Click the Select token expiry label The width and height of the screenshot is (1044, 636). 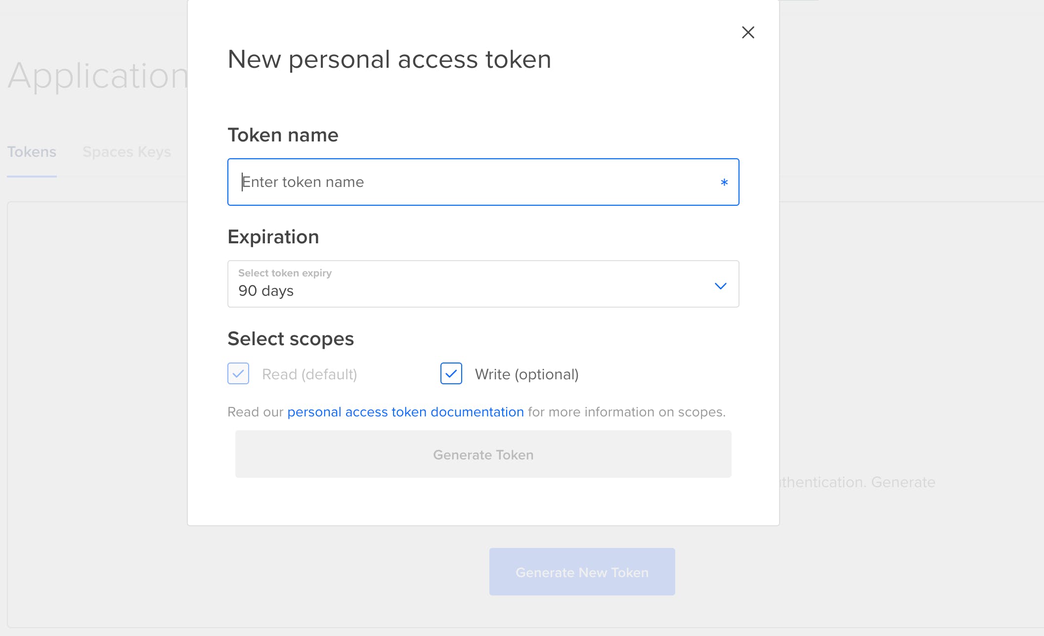click(285, 273)
